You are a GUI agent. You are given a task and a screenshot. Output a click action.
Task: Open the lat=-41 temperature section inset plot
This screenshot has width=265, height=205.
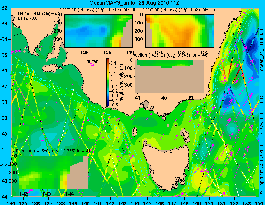[54, 172]
